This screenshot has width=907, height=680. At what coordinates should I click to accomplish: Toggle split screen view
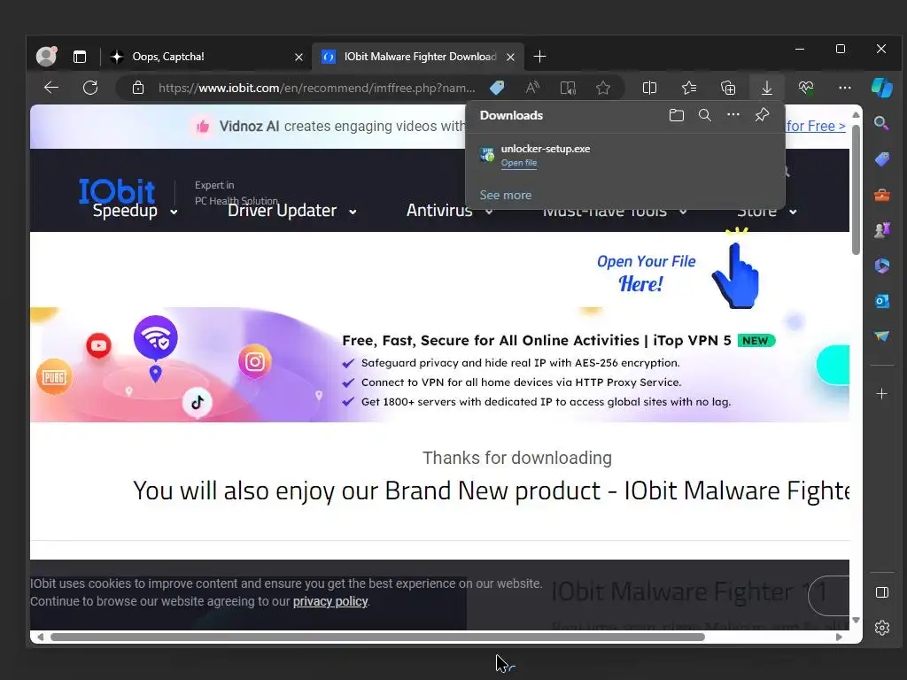click(x=649, y=88)
